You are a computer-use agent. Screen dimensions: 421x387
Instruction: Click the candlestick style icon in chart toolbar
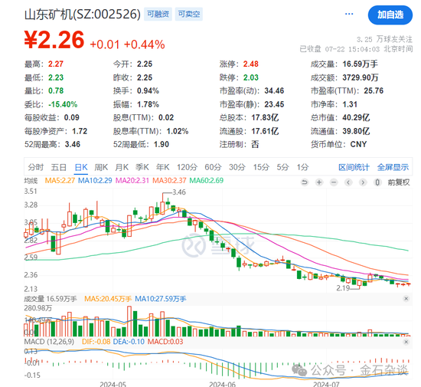tap(377, 182)
